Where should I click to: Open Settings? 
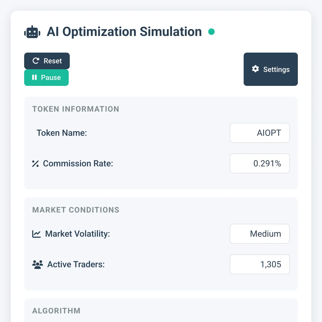coord(270,69)
